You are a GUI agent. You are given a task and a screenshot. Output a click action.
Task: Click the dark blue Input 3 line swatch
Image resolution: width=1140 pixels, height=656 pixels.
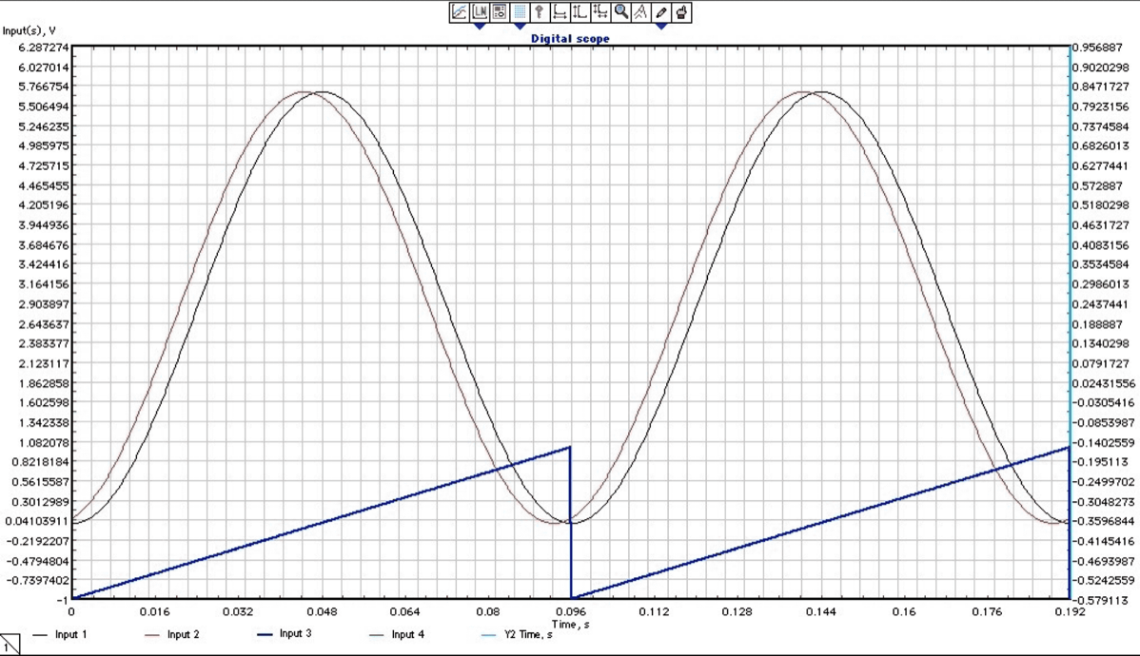pyautogui.click(x=265, y=634)
